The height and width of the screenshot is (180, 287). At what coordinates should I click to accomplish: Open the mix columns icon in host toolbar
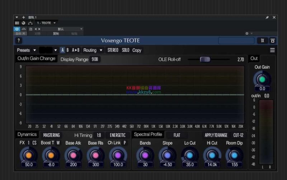click(x=17, y=23)
